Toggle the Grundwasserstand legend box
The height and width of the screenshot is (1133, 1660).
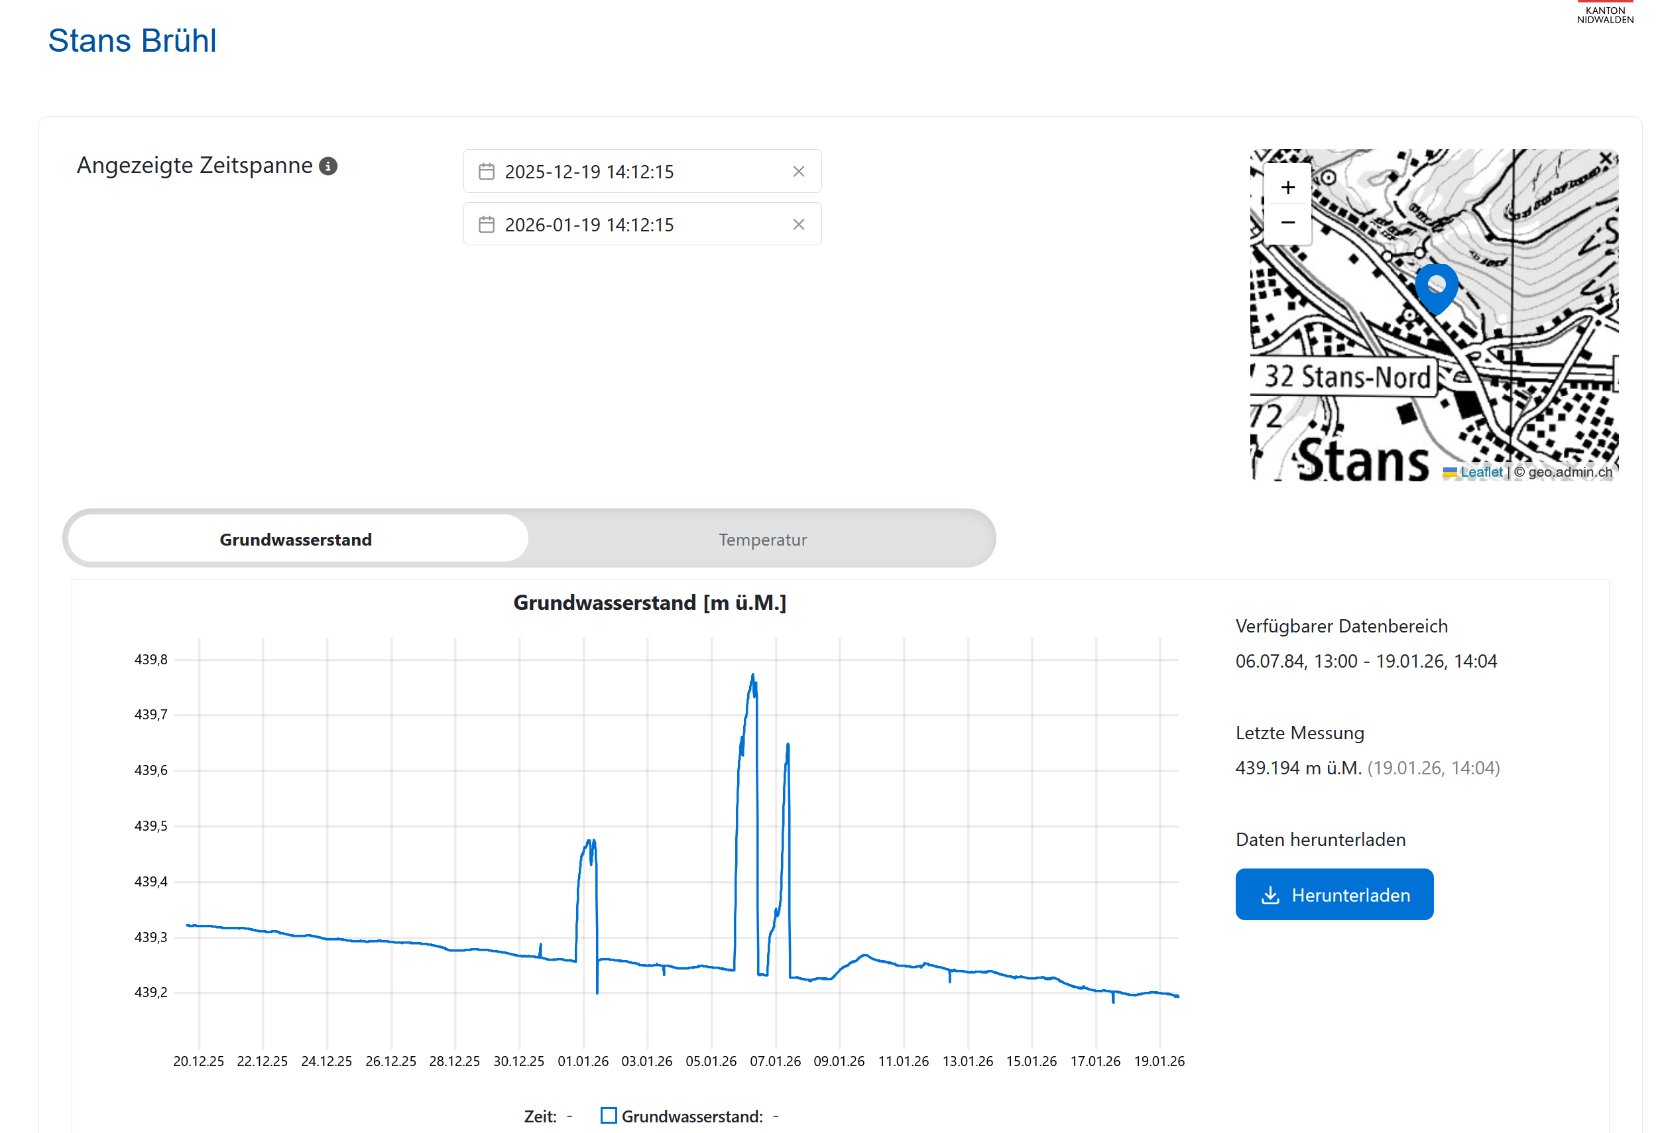609,1115
